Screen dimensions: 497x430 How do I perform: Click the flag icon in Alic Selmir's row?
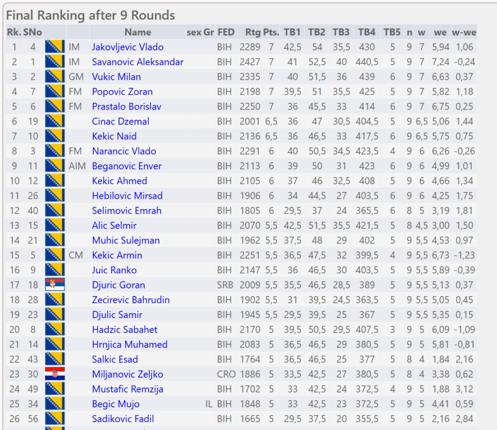coord(55,225)
